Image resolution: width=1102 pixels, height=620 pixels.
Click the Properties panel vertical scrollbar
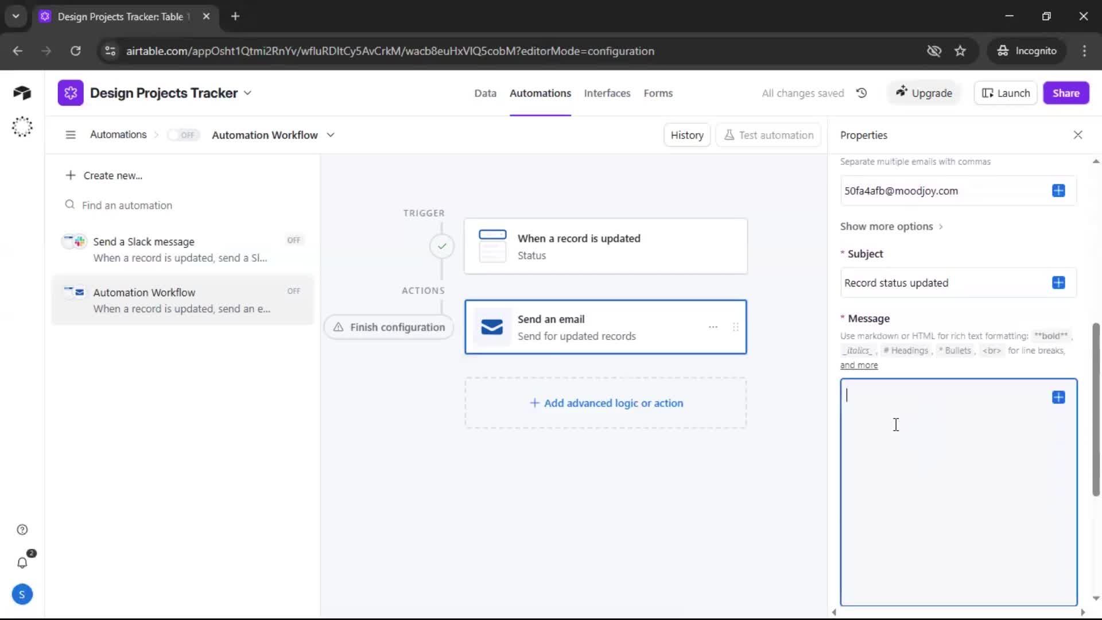point(1096,409)
